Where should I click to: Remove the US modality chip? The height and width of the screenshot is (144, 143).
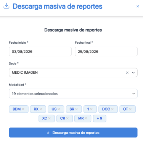(x=59, y=109)
